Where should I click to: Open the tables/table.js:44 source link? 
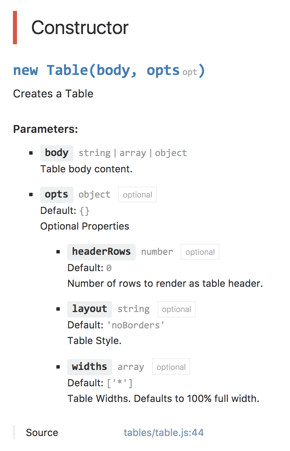164,433
